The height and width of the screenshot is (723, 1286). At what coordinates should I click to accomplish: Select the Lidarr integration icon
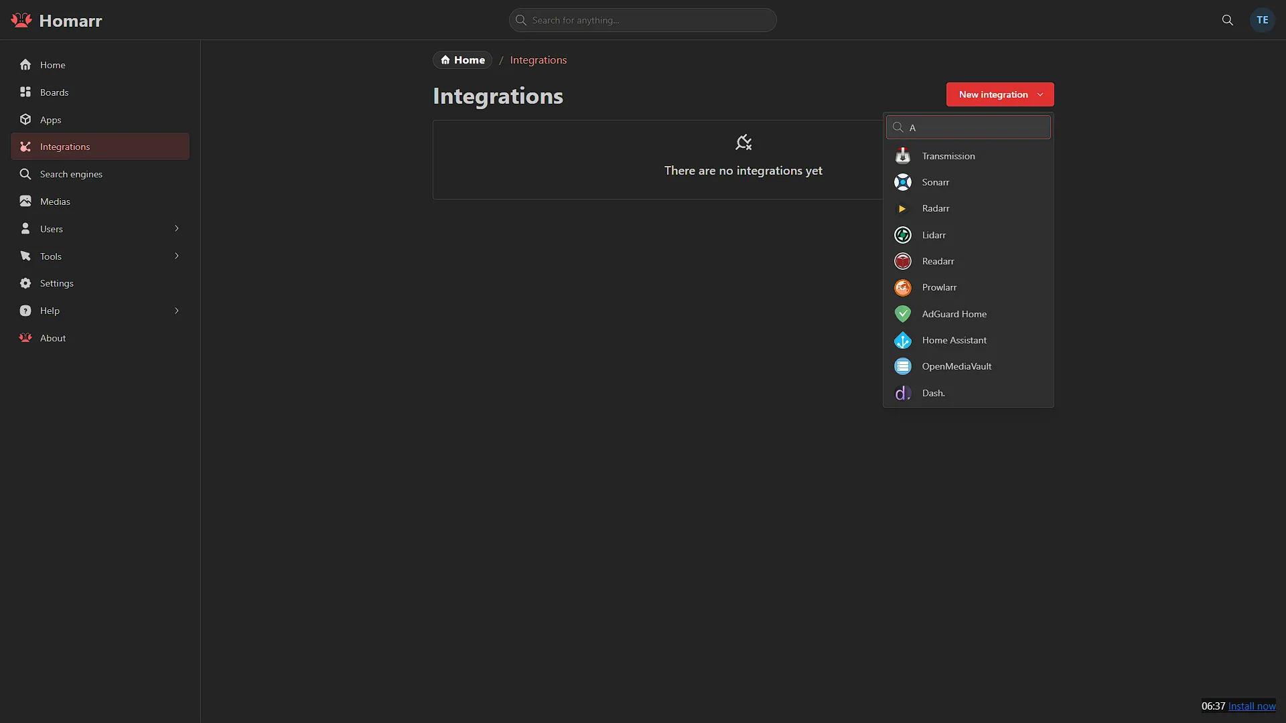(903, 235)
